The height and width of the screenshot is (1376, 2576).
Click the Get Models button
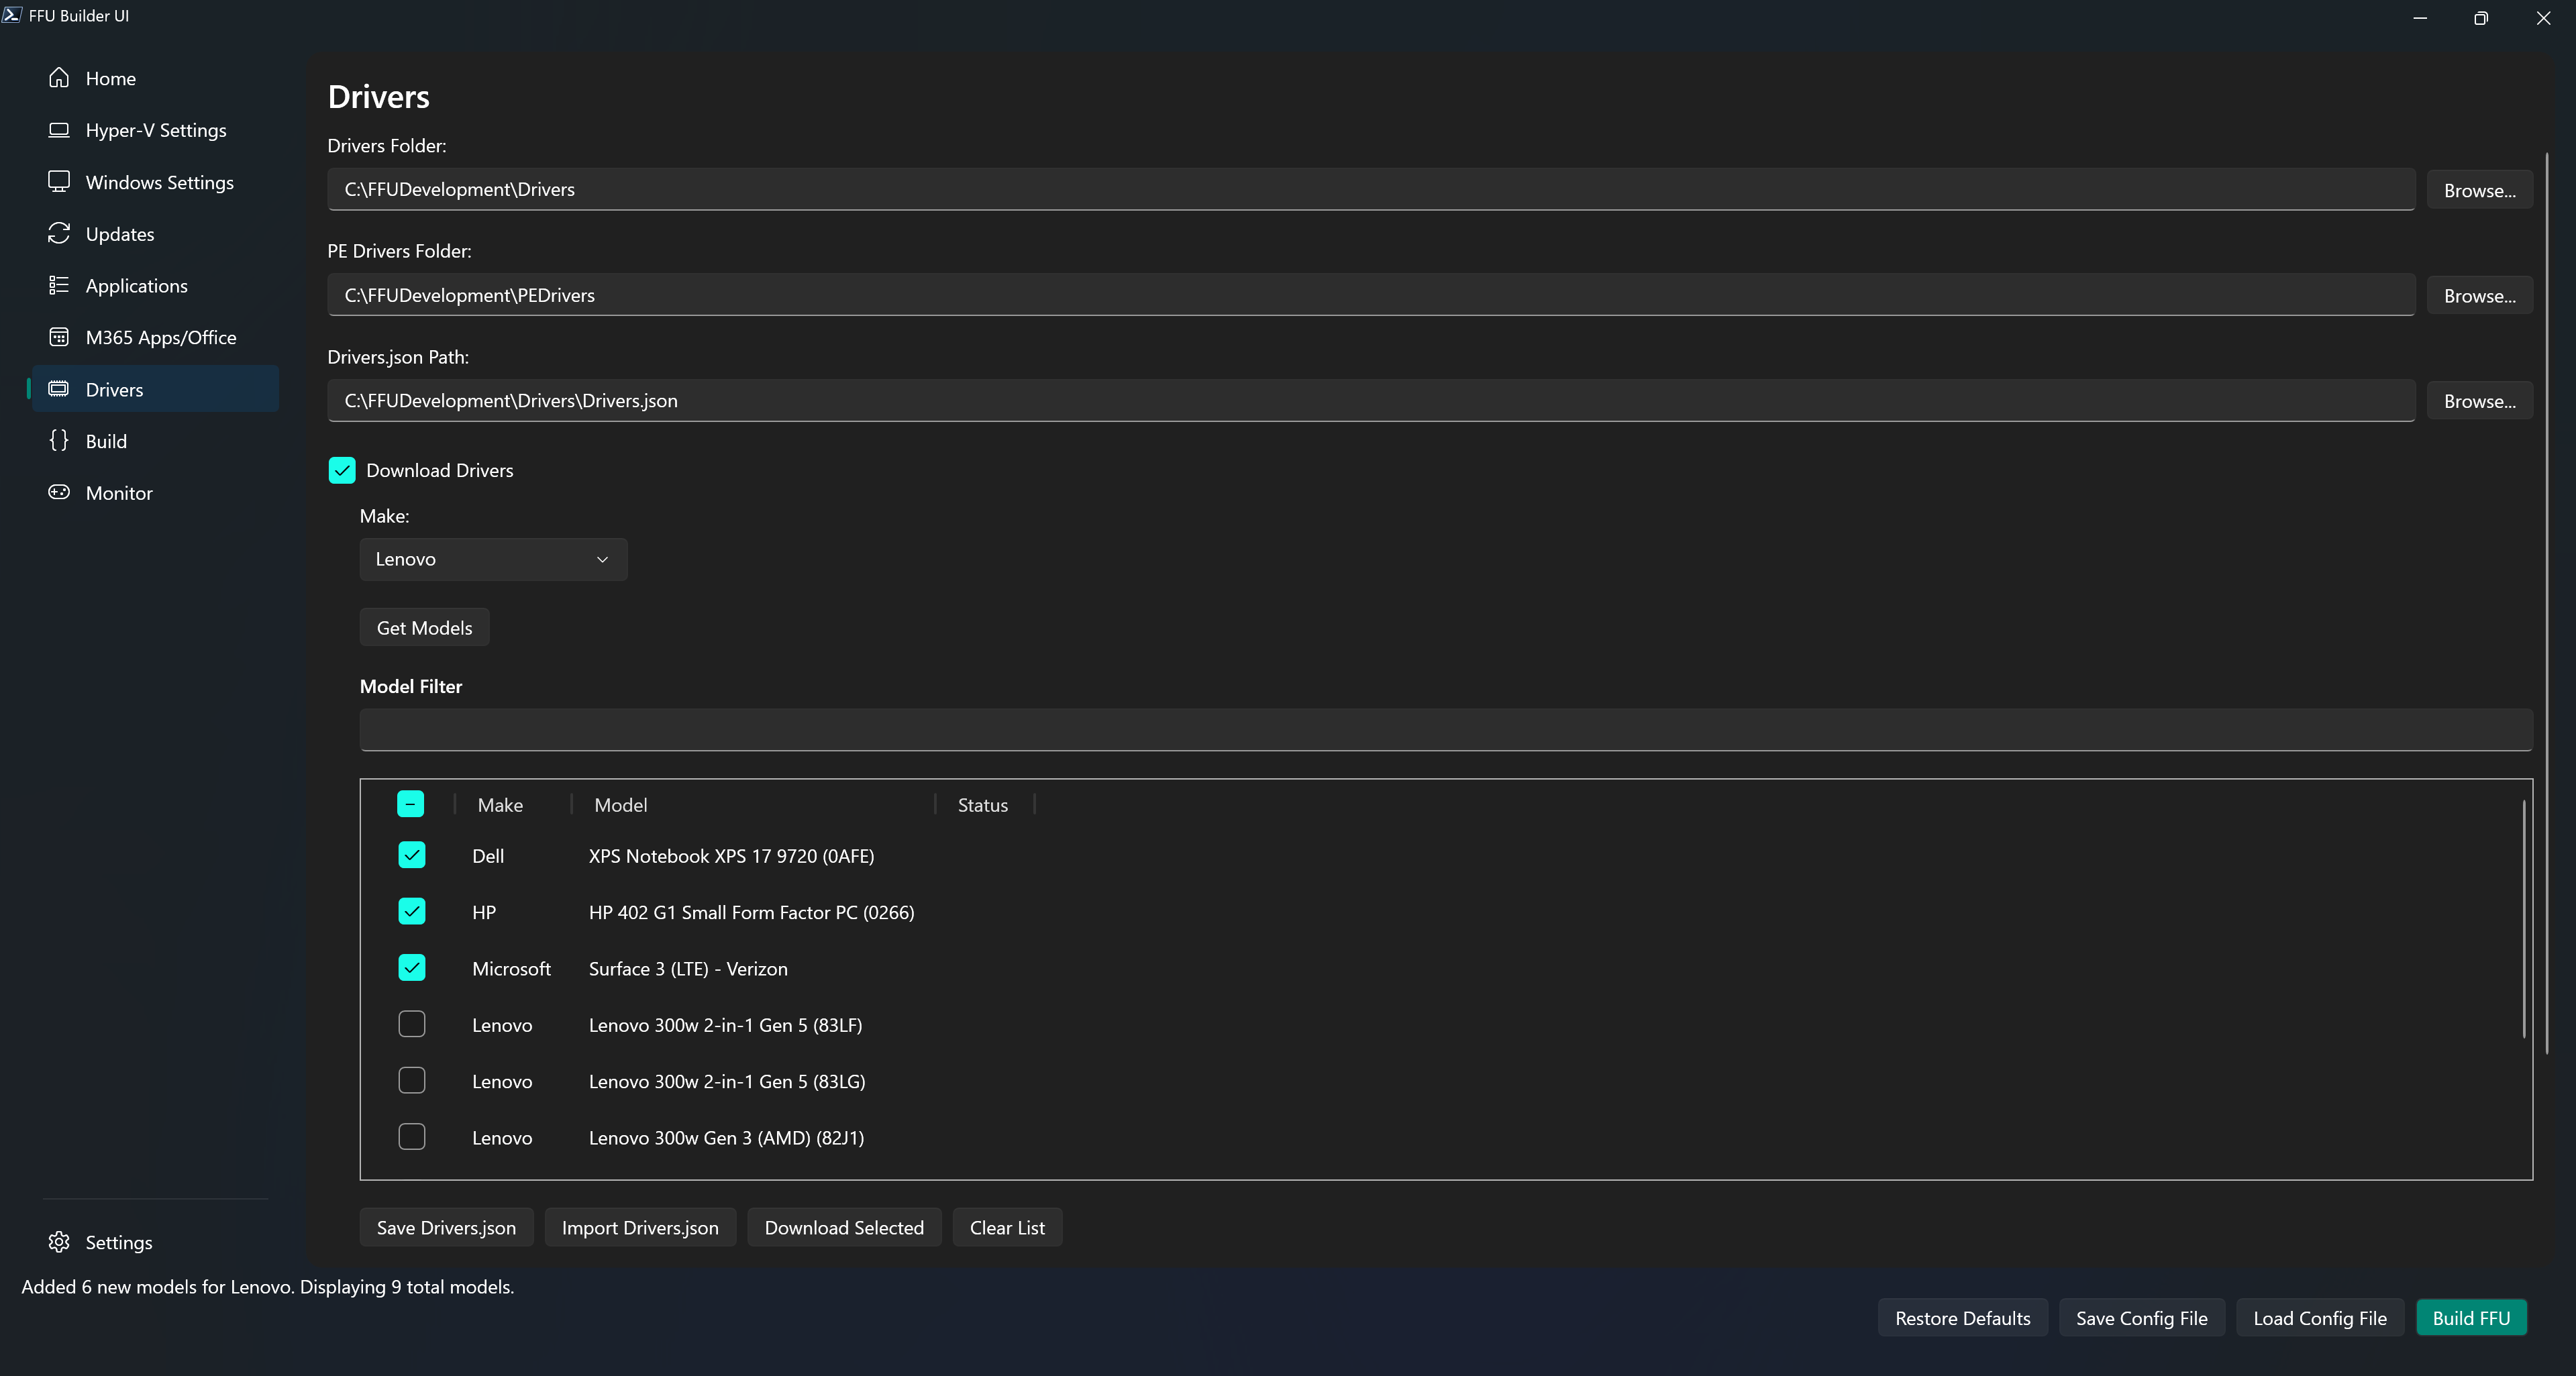[424, 628]
